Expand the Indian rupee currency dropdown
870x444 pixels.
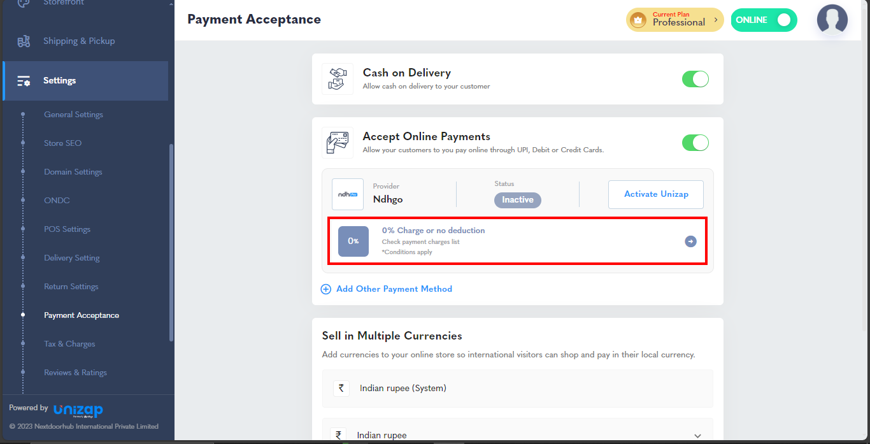697,436
